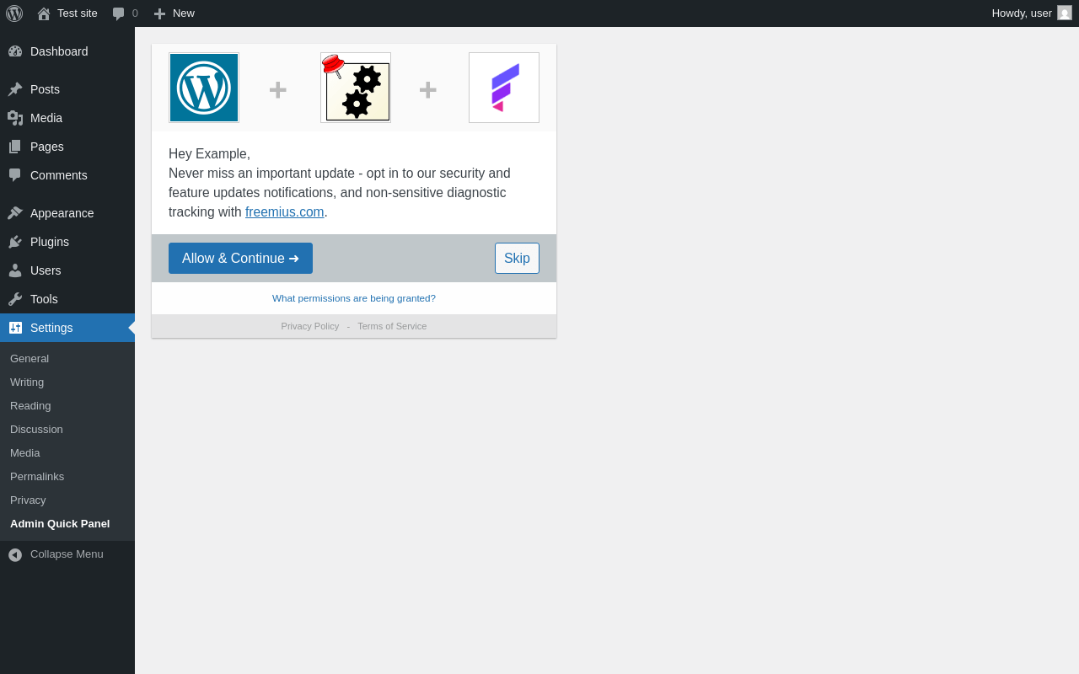
Task: Open General settings submenu
Action: point(30,359)
